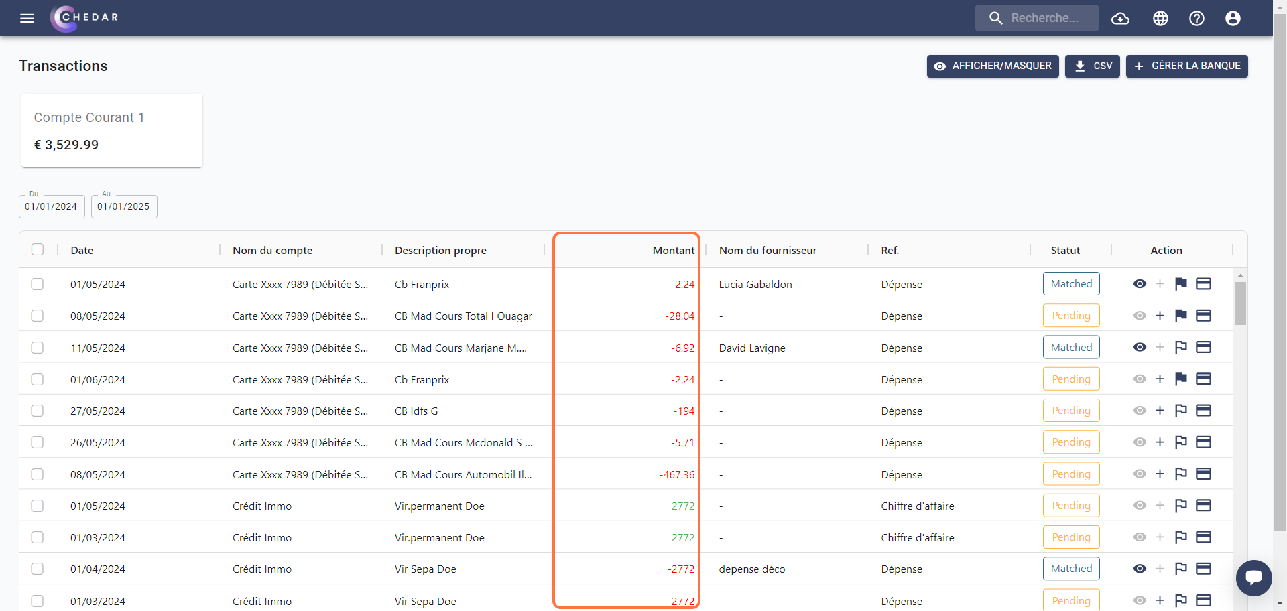This screenshot has height=611, width=1287.
Task: Toggle flag on Lucia Gabaldon row
Action: tap(1181, 284)
